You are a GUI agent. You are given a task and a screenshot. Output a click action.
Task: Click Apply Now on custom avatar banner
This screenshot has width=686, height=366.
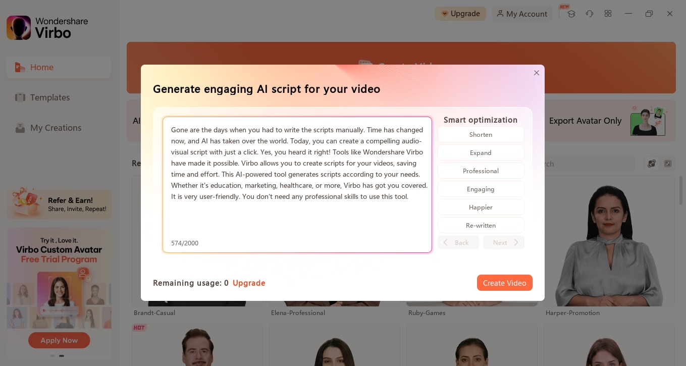tap(59, 340)
